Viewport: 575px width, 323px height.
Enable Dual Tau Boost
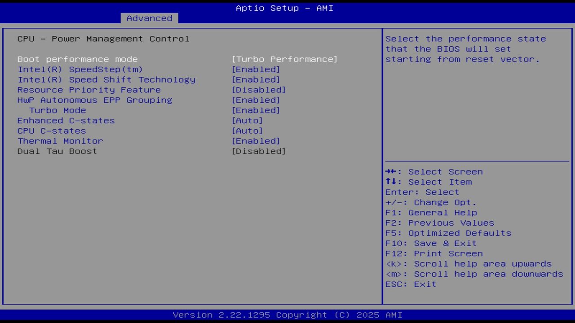click(x=57, y=151)
